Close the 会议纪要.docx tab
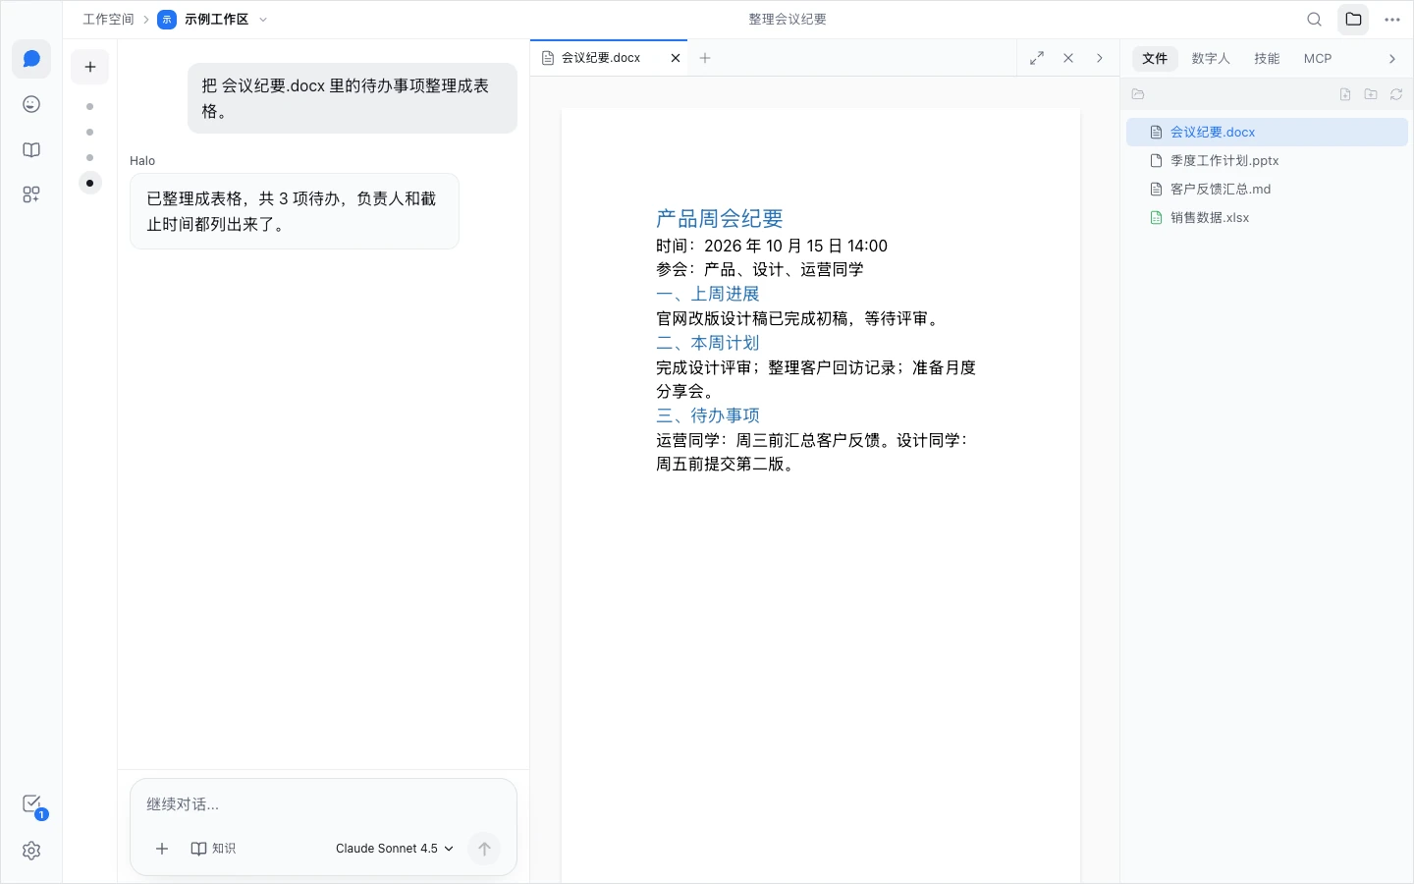 coord(676,58)
